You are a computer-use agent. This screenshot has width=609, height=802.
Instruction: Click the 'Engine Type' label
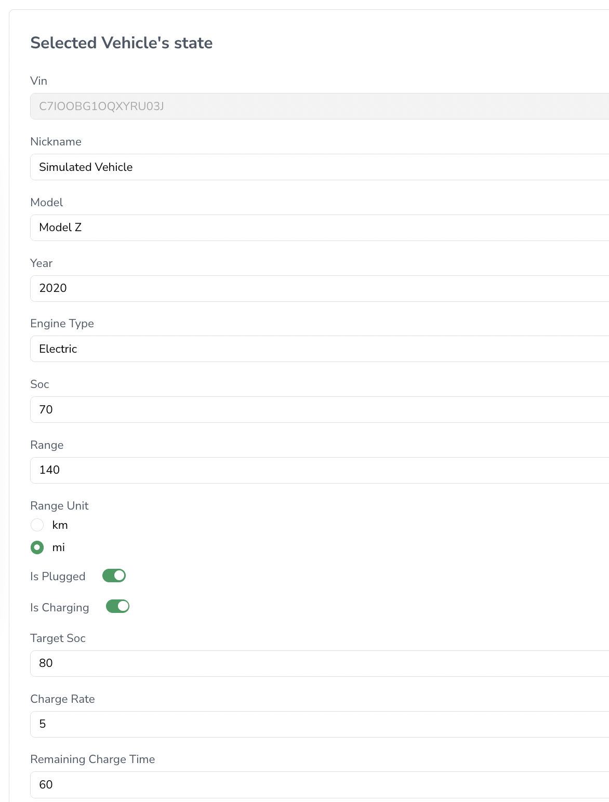coord(62,324)
